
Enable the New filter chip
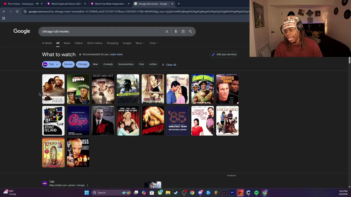[x=95, y=64]
